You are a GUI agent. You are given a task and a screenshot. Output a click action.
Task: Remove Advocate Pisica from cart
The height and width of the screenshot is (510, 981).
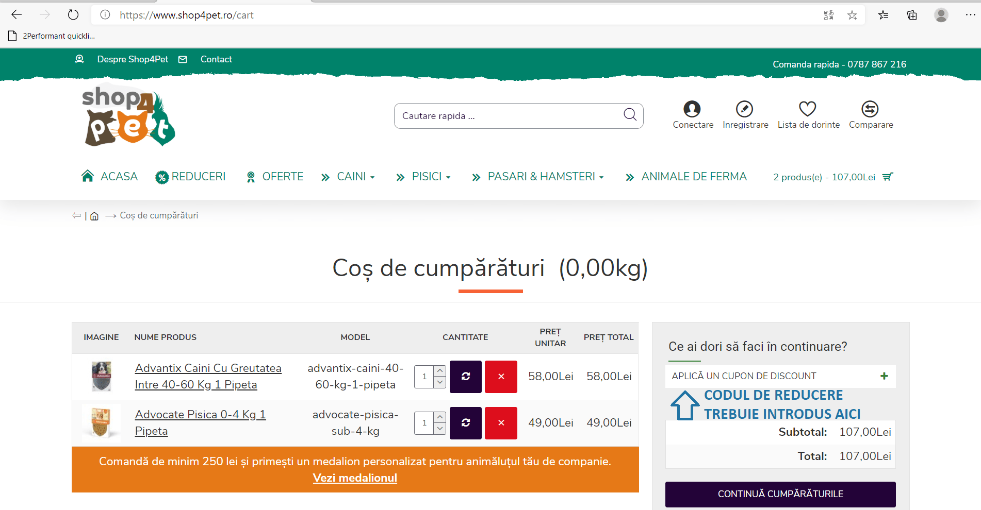coord(501,423)
